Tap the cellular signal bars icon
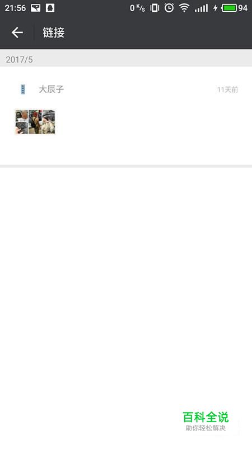 (x=202, y=8)
